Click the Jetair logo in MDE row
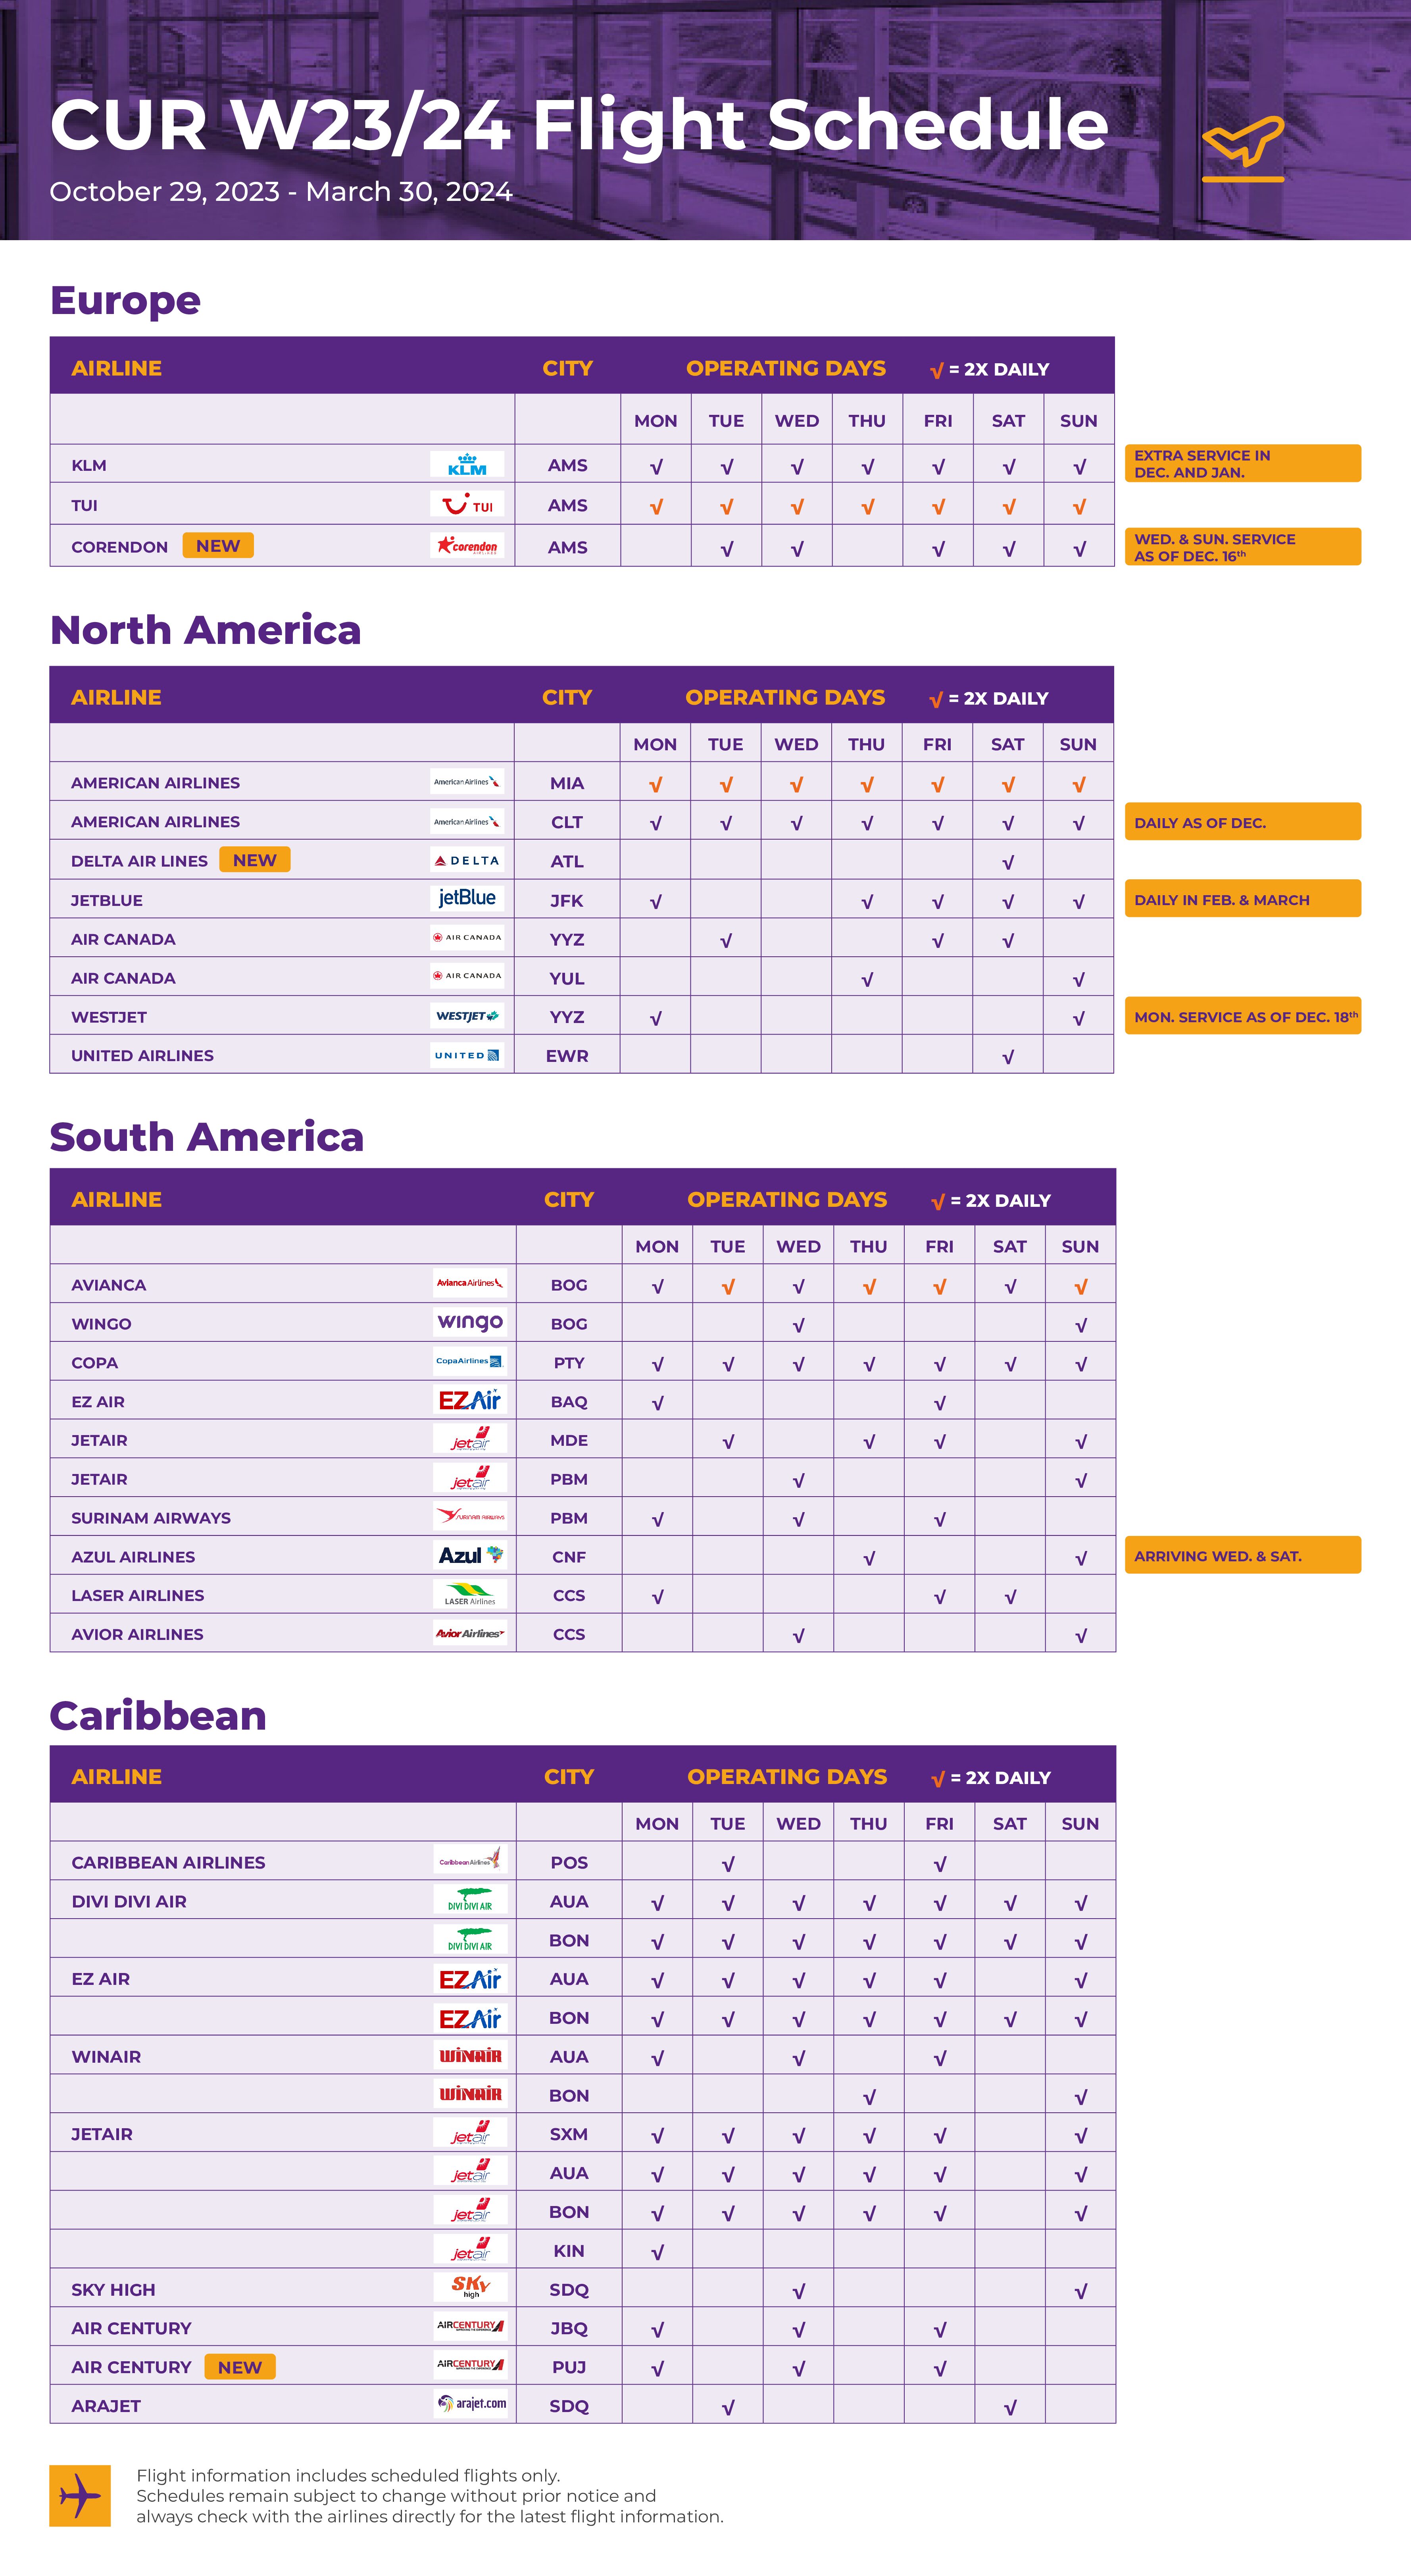This screenshot has height=2576, width=1411. point(470,1439)
